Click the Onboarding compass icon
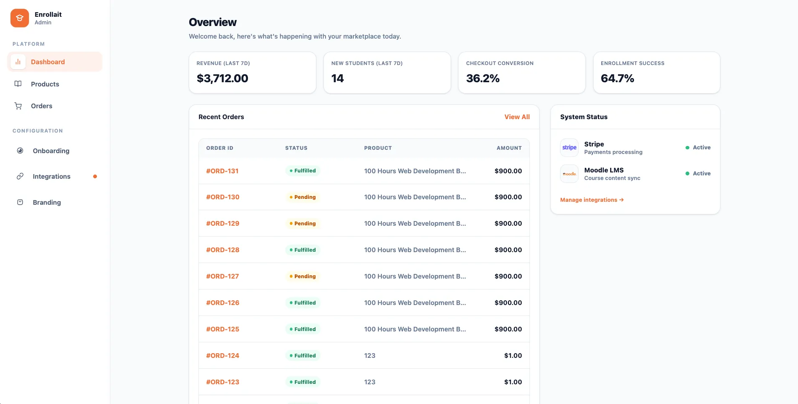The height and width of the screenshot is (404, 798). pyautogui.click(x=20, y=151)
